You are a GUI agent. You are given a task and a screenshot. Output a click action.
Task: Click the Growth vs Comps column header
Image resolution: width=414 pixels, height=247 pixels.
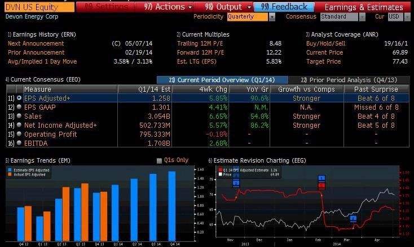(306, 89)
